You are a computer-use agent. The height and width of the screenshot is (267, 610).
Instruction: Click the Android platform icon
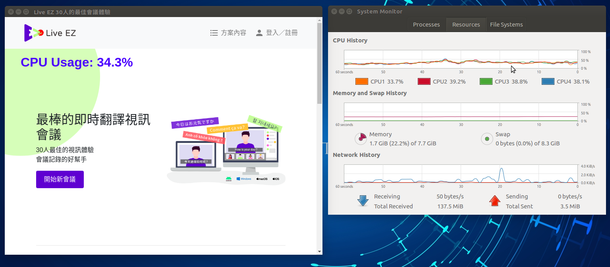(229, 179)
